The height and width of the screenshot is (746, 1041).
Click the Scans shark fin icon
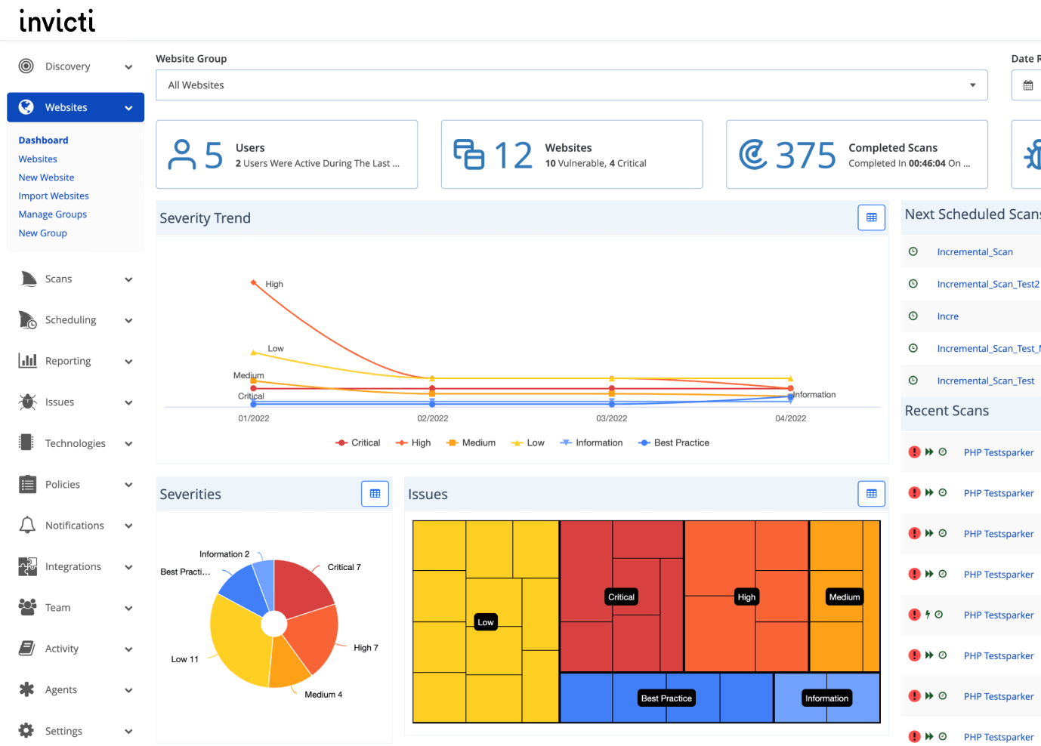click(28, 279)
